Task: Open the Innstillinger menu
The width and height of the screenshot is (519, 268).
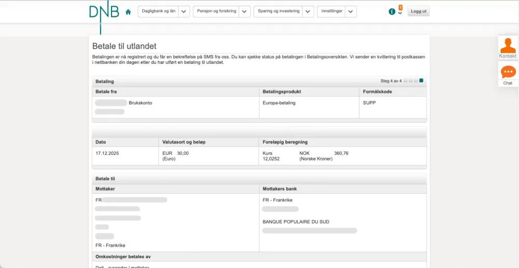Action: coord(332,11)
